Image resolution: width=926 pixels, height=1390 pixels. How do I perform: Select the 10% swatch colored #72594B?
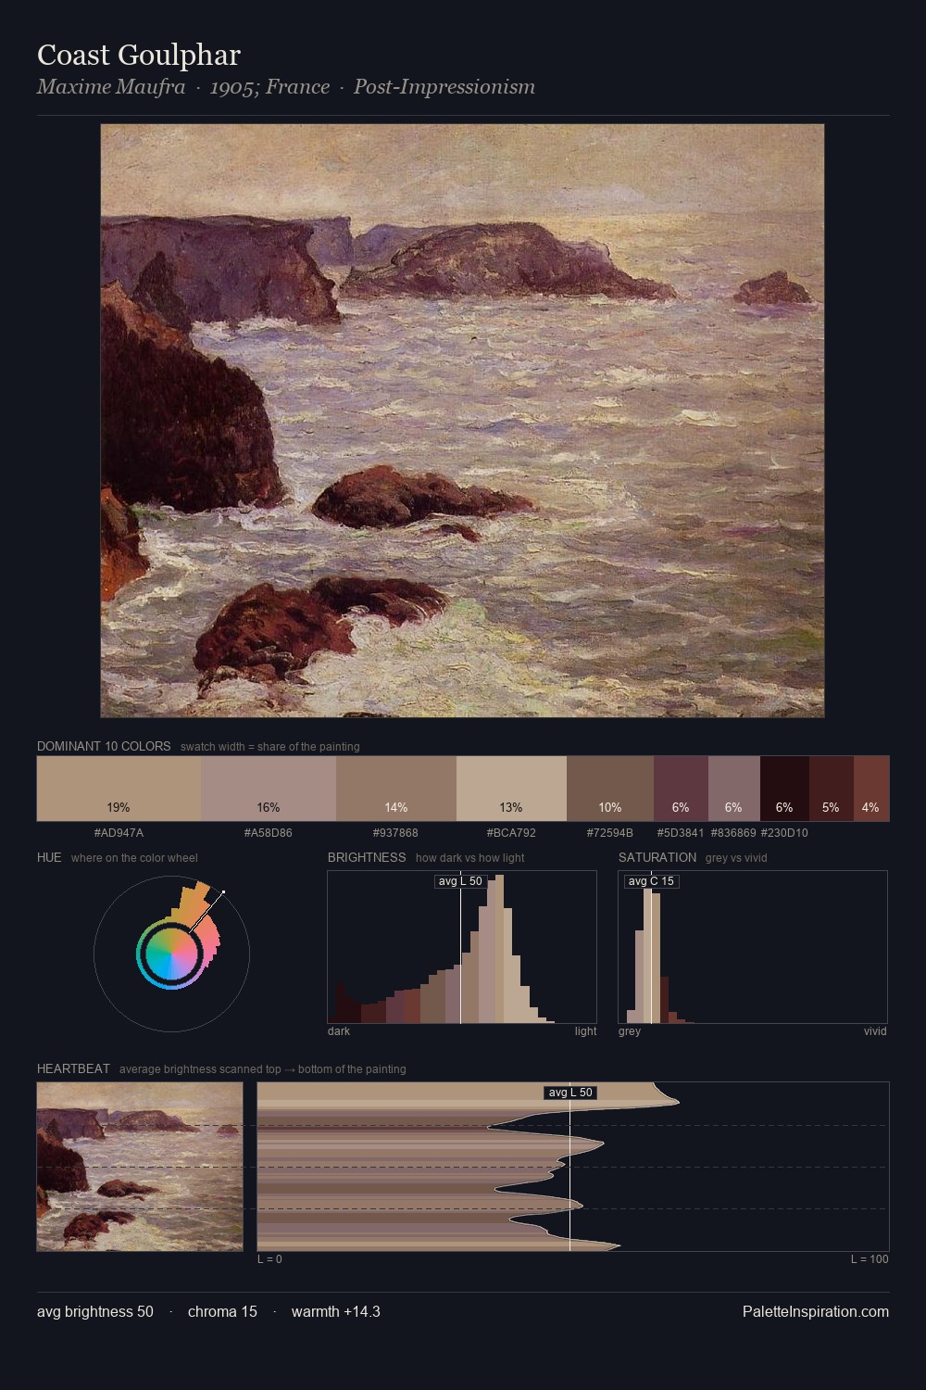(610, 789)
